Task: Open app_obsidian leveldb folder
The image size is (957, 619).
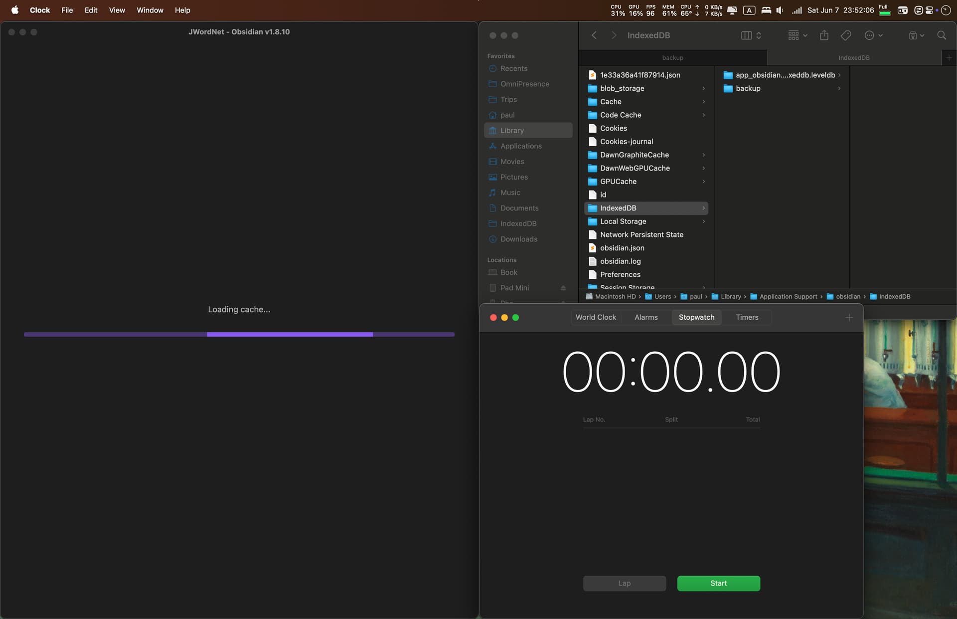Action: tap(782, 75)
